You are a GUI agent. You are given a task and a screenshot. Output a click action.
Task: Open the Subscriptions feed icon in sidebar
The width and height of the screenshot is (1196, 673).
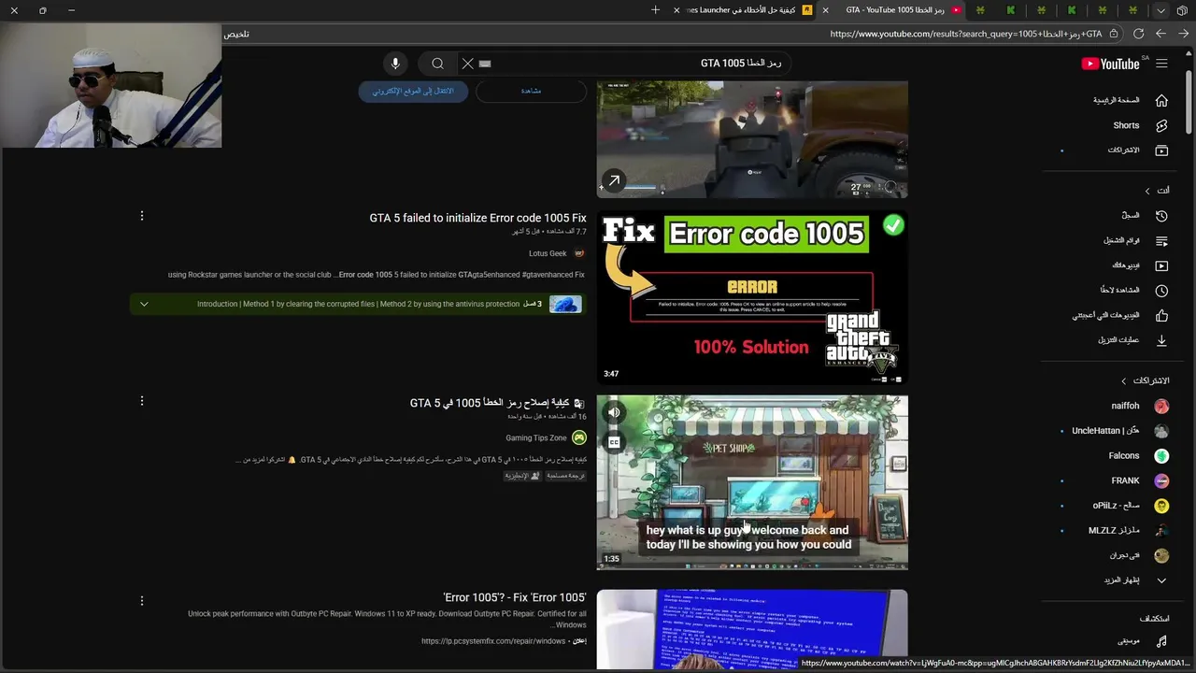[1161, 150]
